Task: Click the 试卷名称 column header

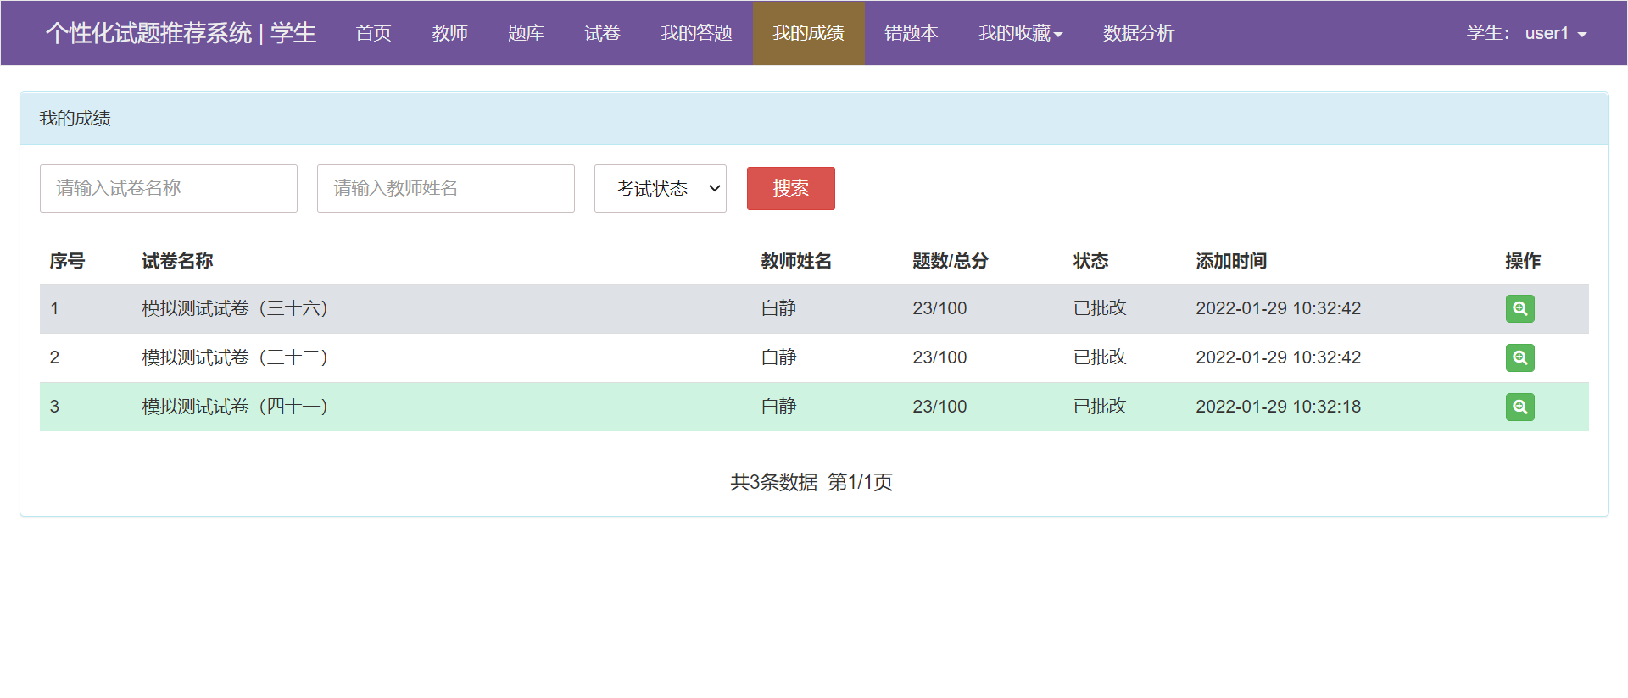Action: click(x=177, y=261)
